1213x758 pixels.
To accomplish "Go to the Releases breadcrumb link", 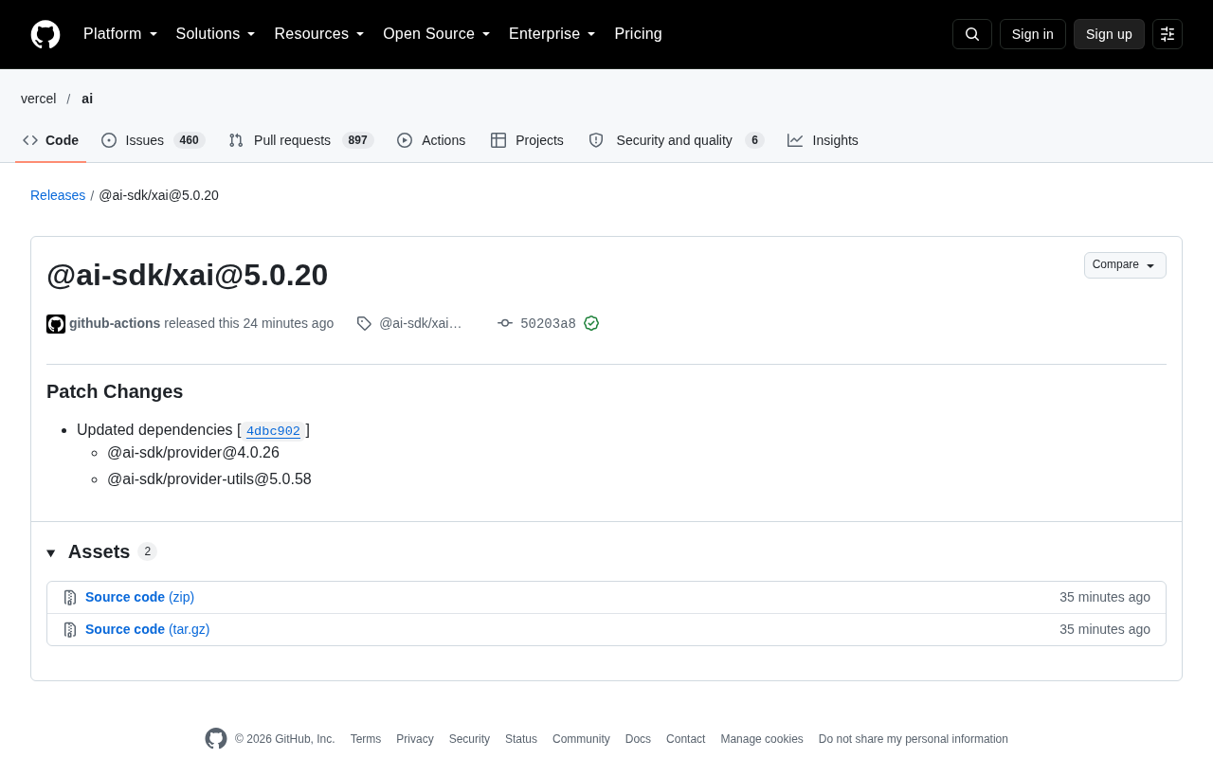I will (x=58, y=195).
